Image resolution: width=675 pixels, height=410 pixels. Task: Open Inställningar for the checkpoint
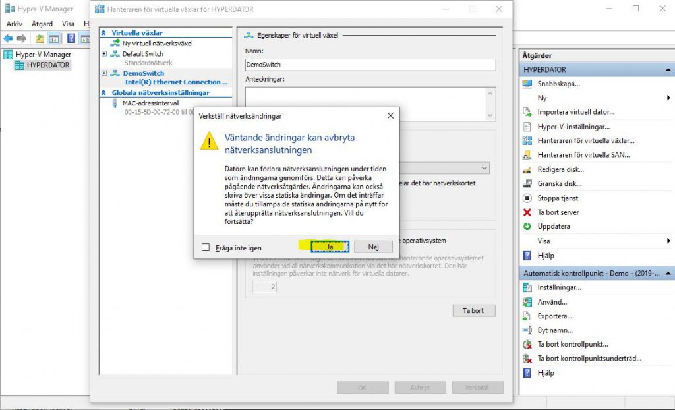(559, 287)
